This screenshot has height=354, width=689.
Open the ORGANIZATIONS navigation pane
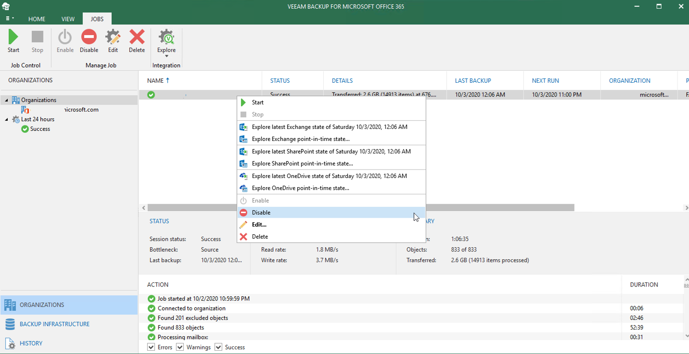click(x=69, y=305)
